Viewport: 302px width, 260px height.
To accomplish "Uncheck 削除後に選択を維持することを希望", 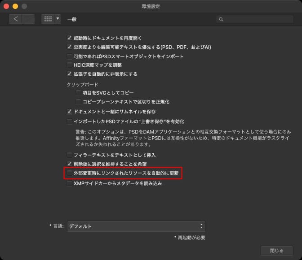I will [69, 164].
